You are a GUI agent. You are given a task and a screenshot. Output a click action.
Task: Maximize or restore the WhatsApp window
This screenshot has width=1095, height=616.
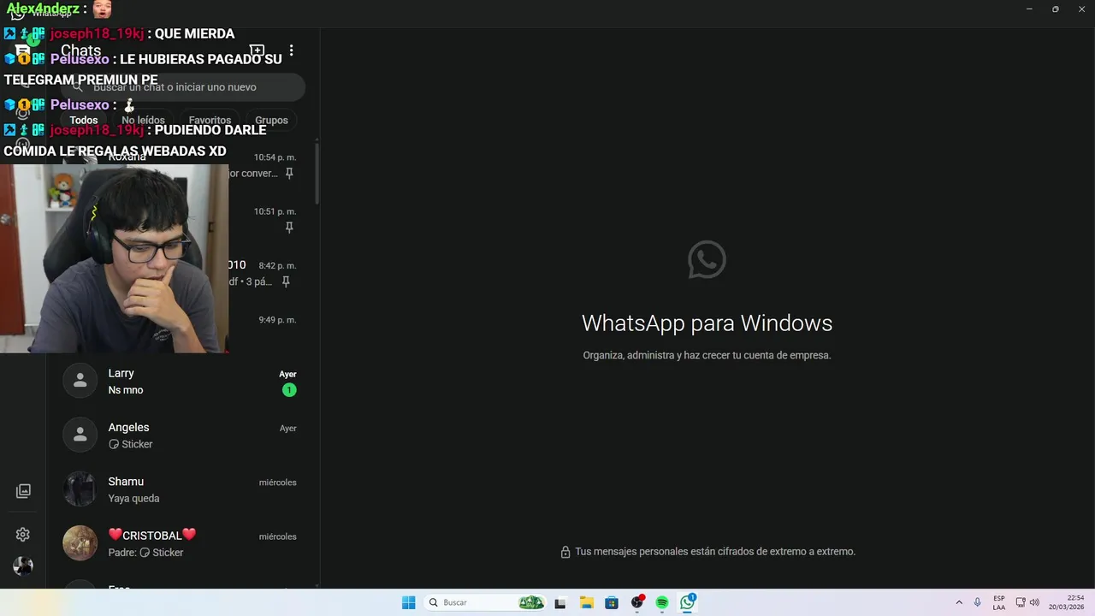(1055, 9)
